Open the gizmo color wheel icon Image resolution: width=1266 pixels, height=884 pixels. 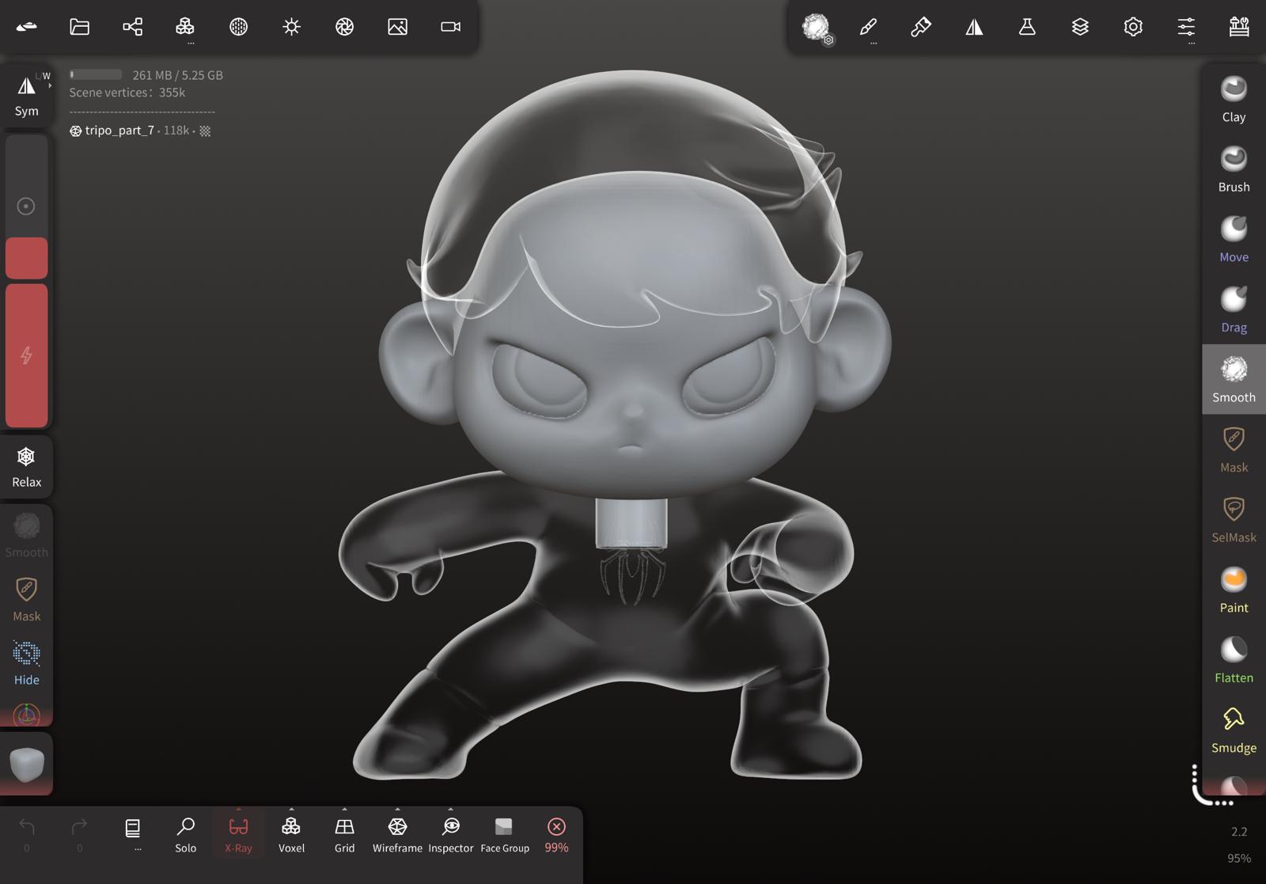[x=26, y=715]
